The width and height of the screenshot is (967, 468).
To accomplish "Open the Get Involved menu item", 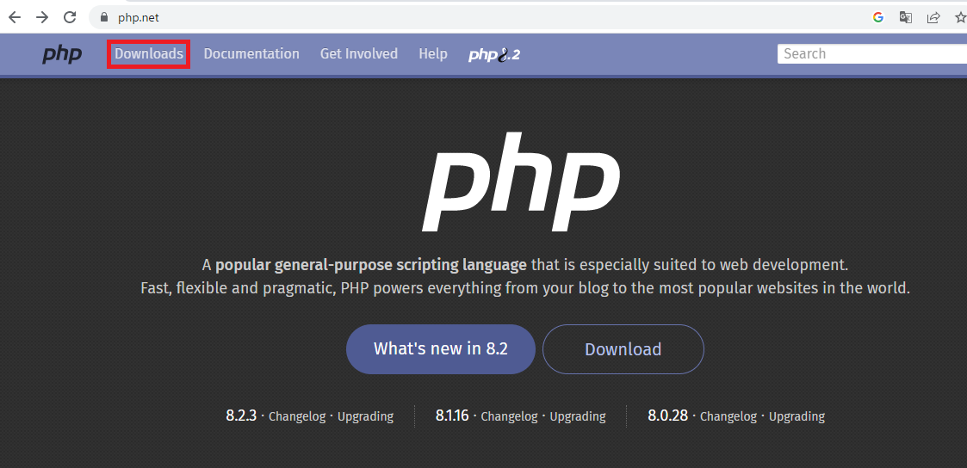I will (359, 53).
